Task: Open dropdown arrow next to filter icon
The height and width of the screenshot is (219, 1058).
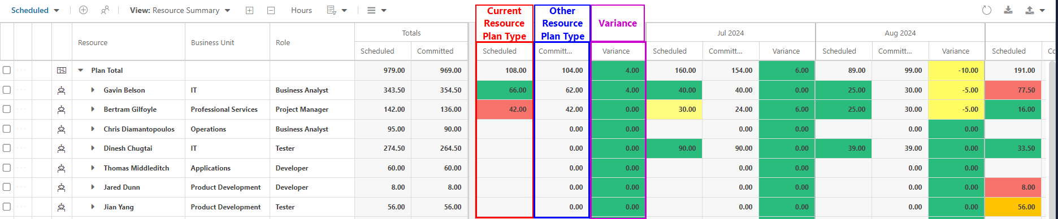Action: click(344, 11)
